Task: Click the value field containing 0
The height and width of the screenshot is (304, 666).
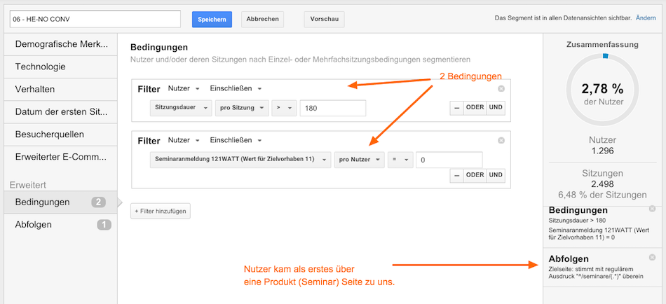Action: click(x=449, y=160)
